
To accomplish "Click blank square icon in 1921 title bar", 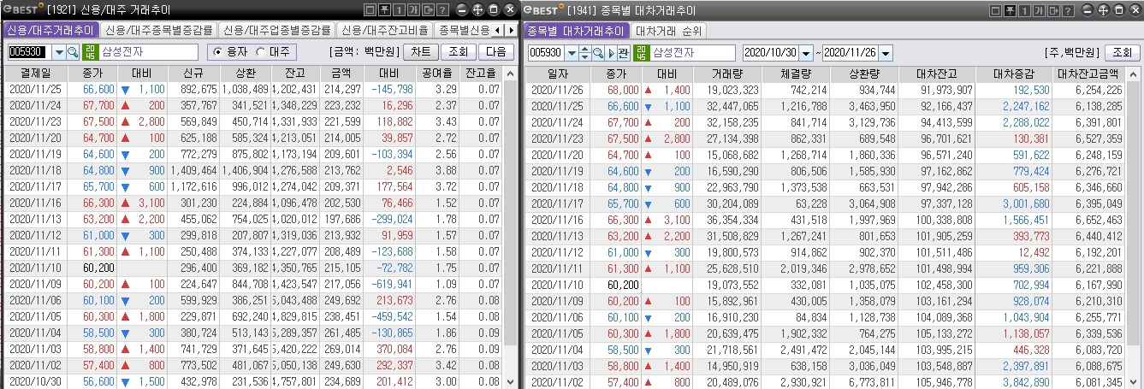I will coord(370,10).
